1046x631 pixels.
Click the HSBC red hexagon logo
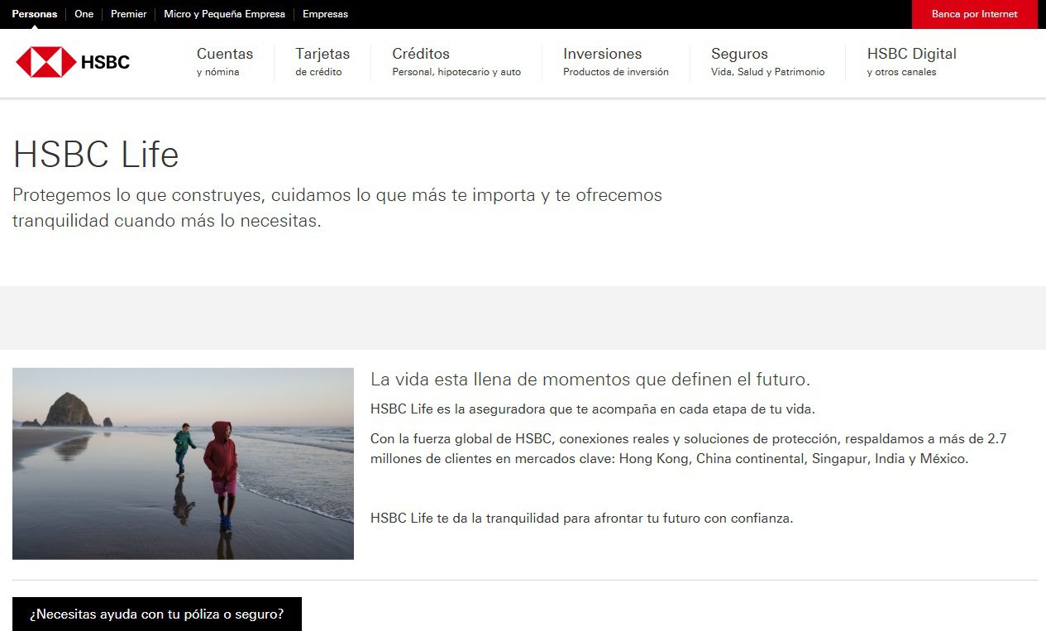(x=46, y=62)
